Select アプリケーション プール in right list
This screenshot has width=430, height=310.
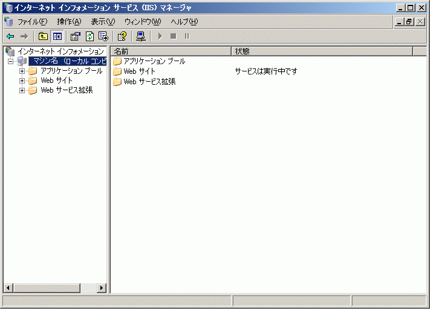(154, 61)
